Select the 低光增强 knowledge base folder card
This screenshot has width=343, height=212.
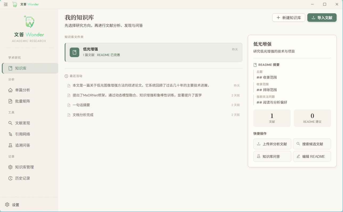click(x=154, y=52)
